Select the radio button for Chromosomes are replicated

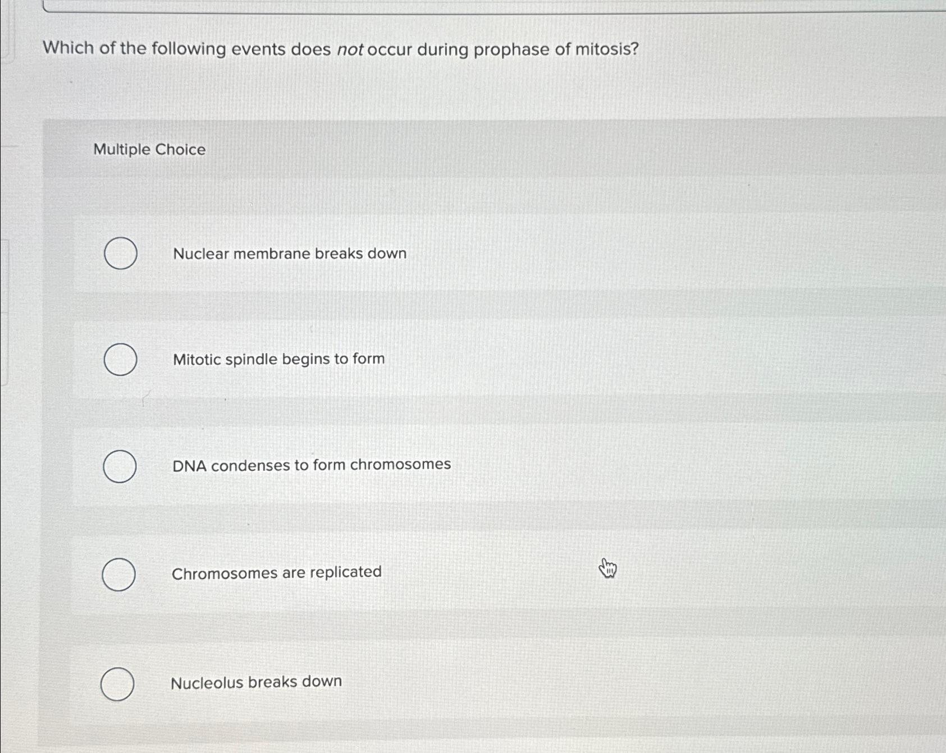point(120,573)
